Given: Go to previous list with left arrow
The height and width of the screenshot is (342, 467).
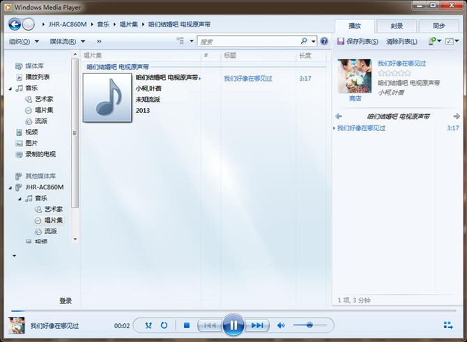Looking at the screenshot, I should pos(338,116).
